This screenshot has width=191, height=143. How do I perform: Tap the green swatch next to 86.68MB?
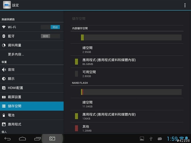tap(76, 62)
